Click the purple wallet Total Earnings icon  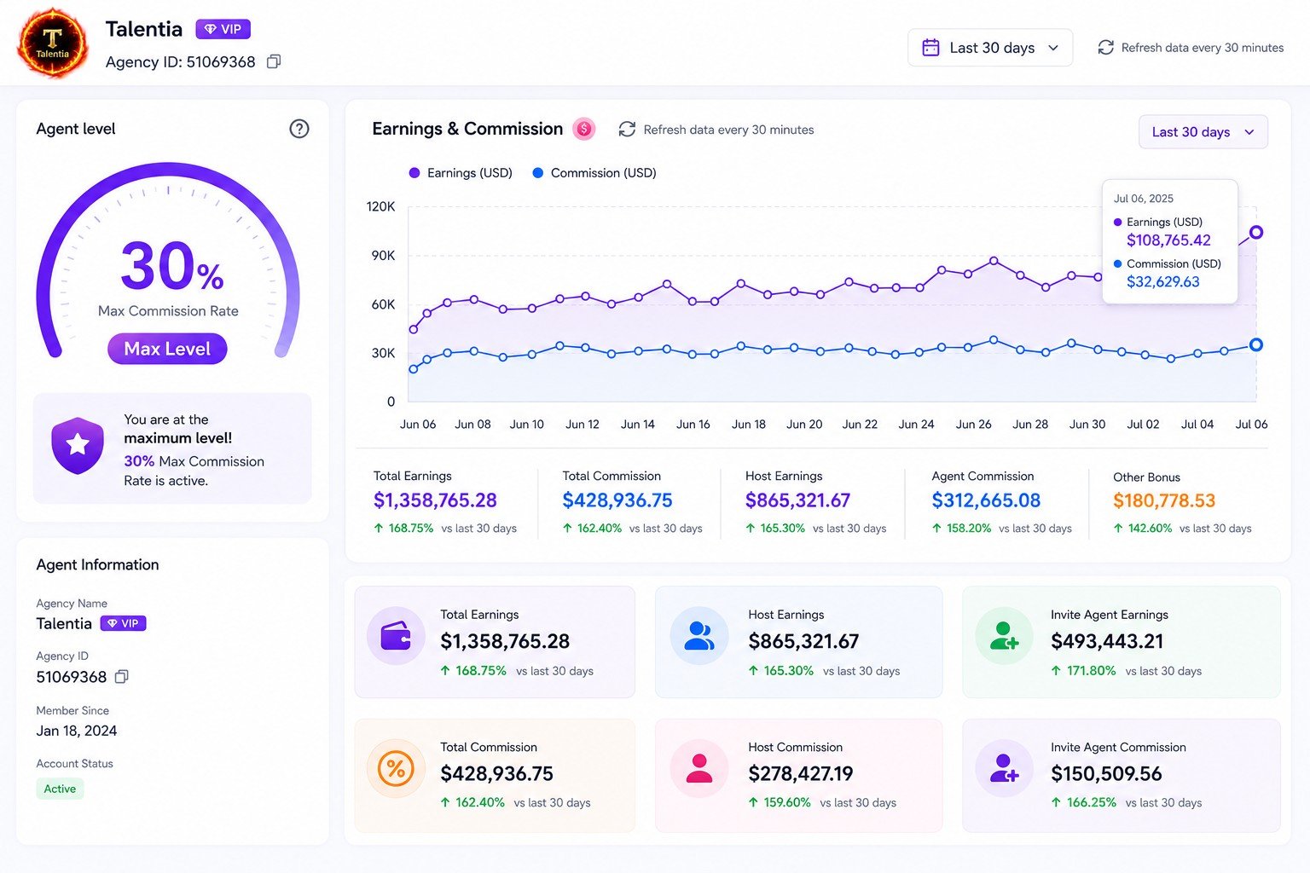[x=396, y=636]
